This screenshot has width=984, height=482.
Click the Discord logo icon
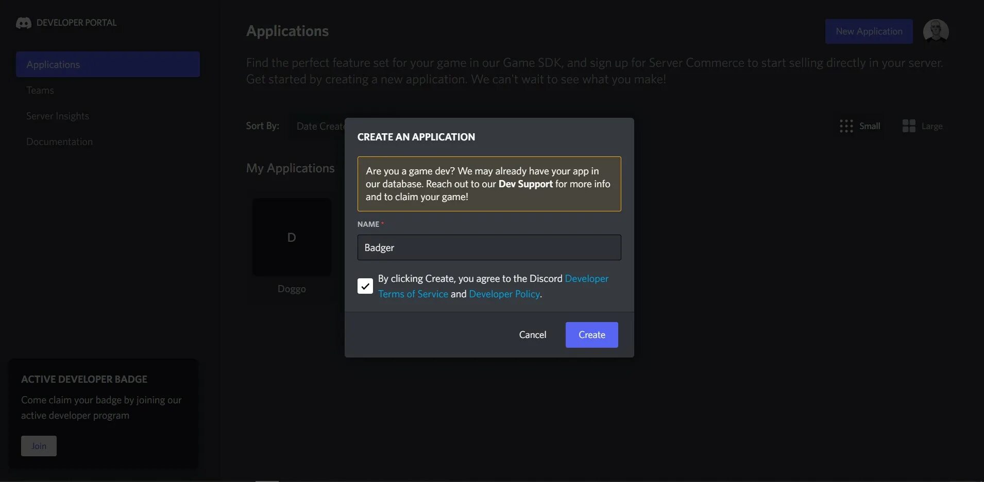pyautogui.click(x=24, y=23)
